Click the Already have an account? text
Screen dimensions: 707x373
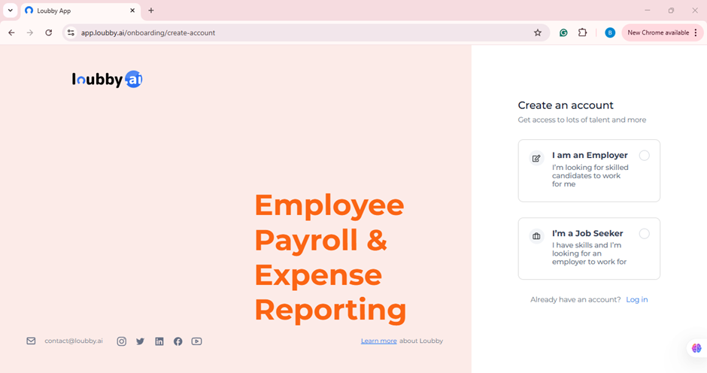575,299
